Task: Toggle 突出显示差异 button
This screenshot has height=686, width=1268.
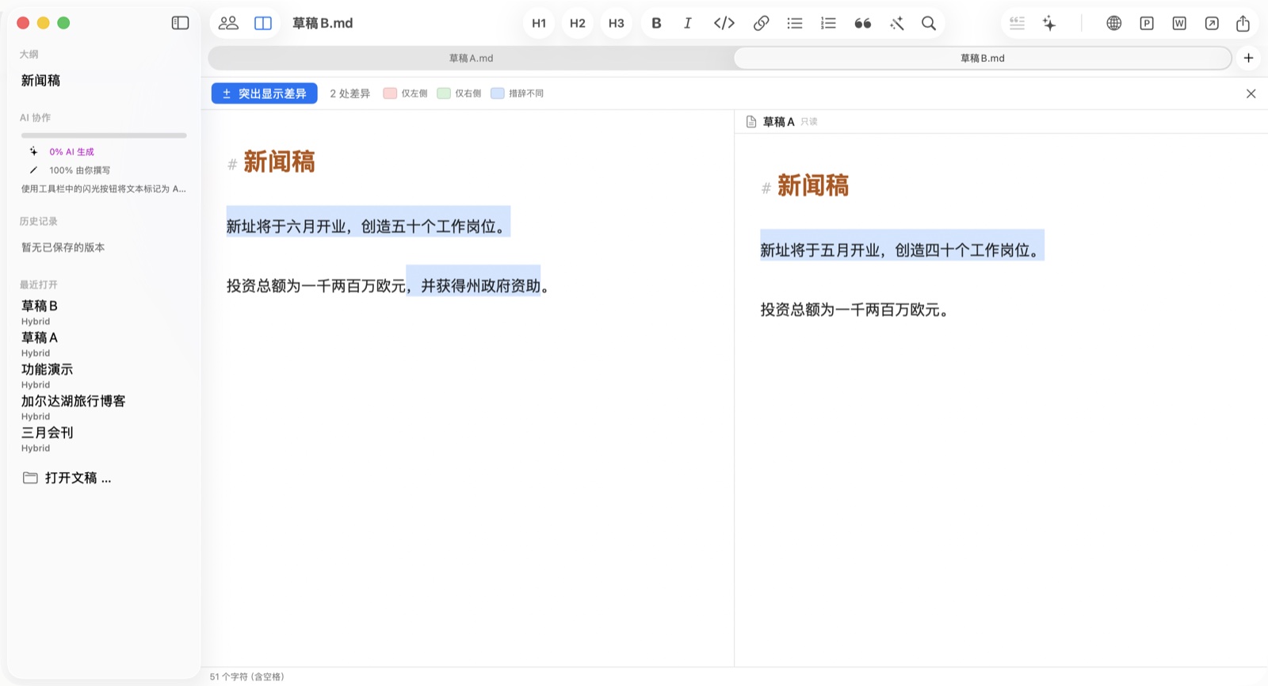Action: pos(265,93)
